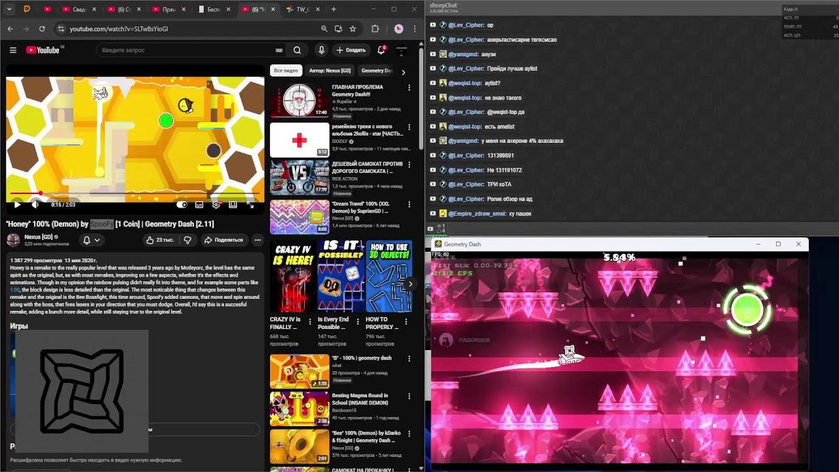Open options for 'CRAZY IV is FINALLY' short
Viewport: 839px width, 472px height.
coord(310,322)
